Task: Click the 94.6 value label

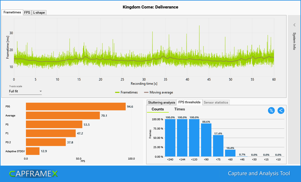Action: pos(130,107)
